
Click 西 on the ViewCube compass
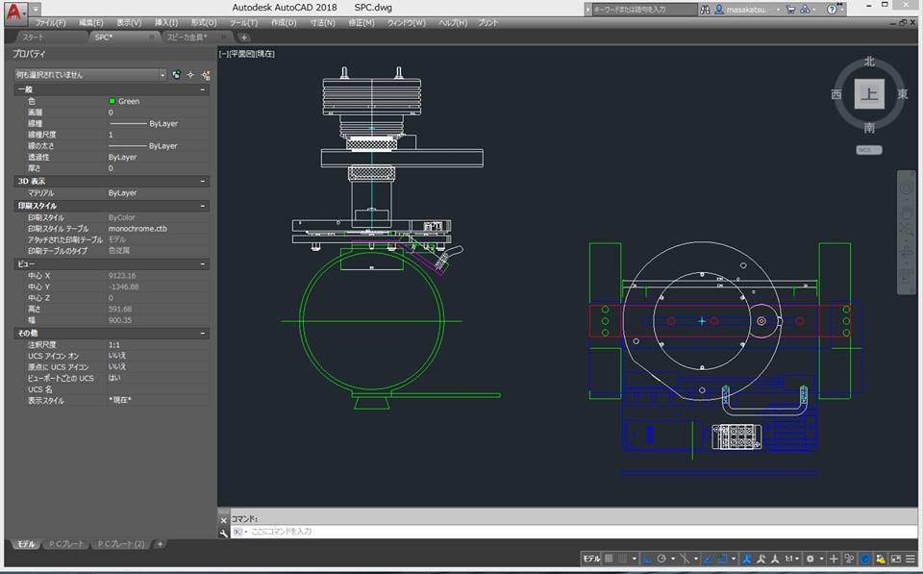836,94
